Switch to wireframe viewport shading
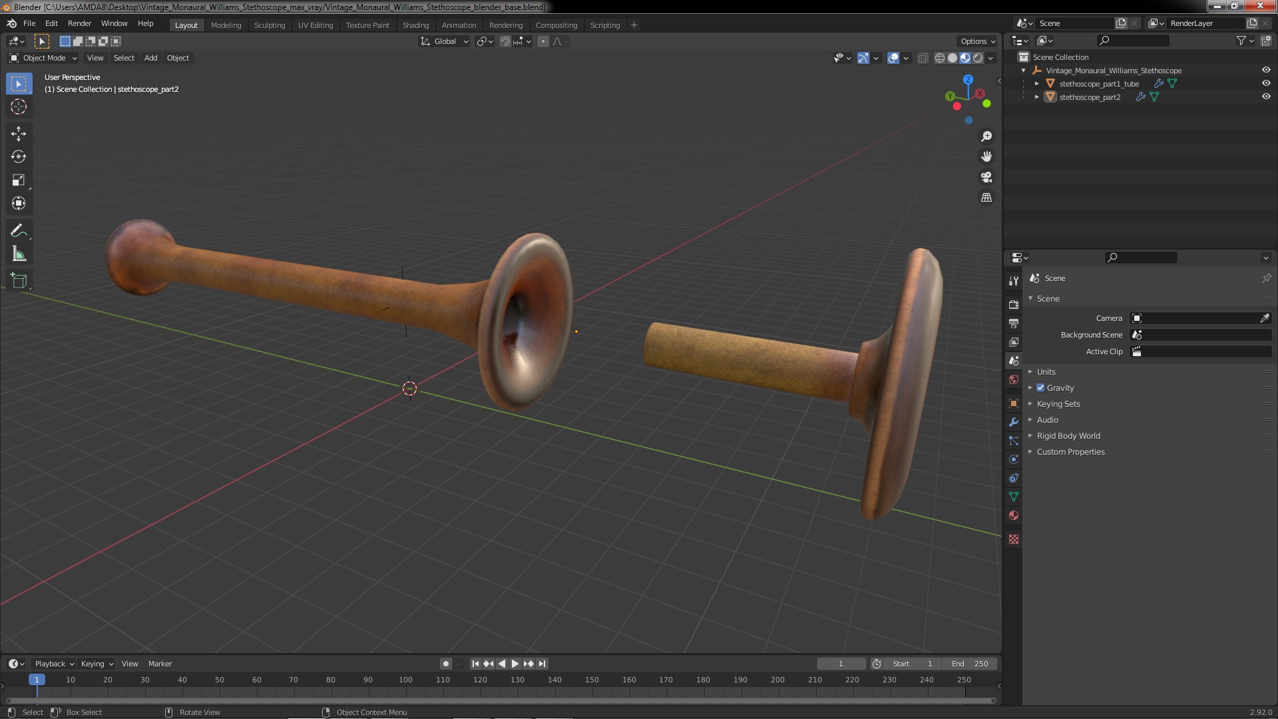 coord(940,58)
